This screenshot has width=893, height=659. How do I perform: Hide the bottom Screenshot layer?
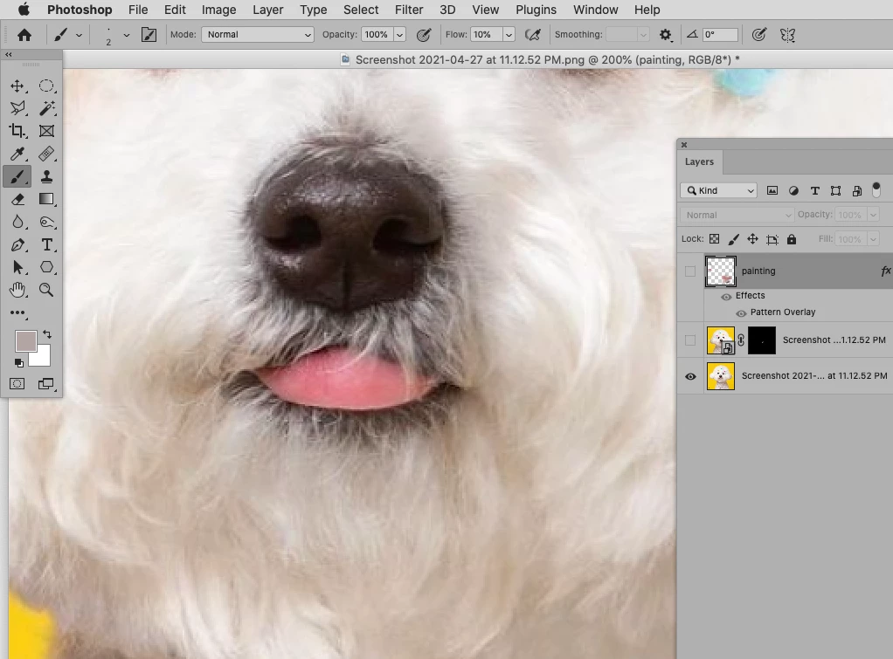pyautogui.click(x=690, y=376)
